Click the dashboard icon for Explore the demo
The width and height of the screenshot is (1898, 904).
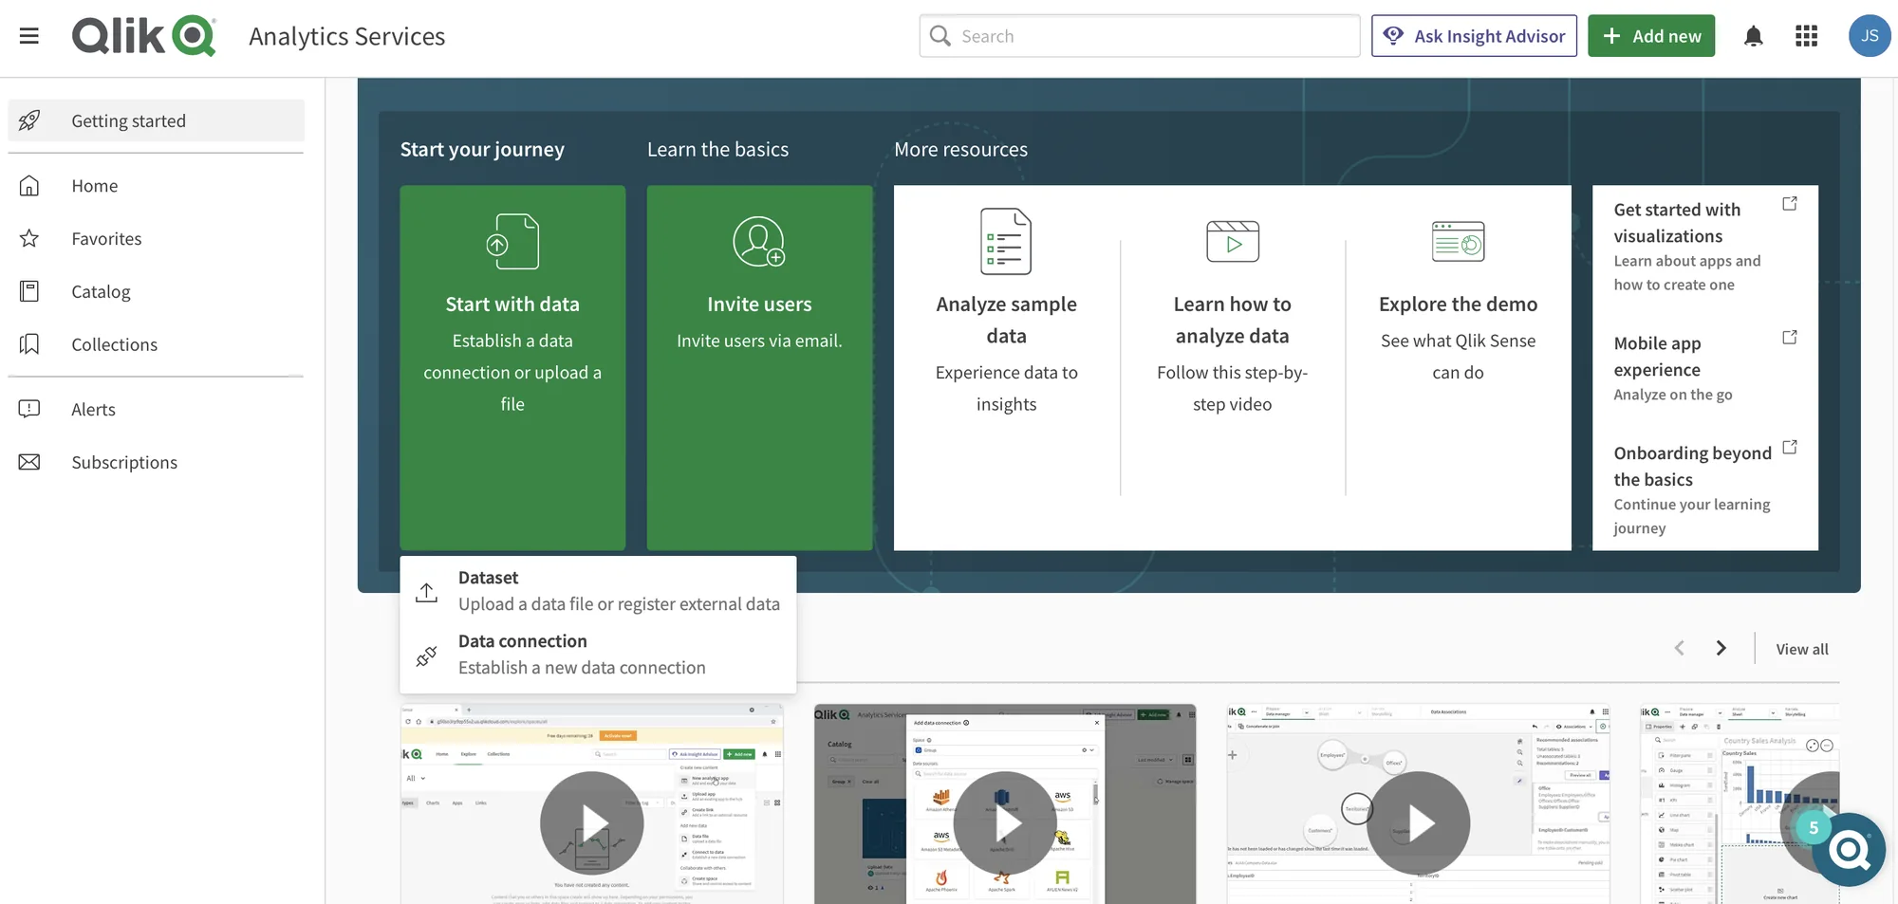click(1459, 242)
